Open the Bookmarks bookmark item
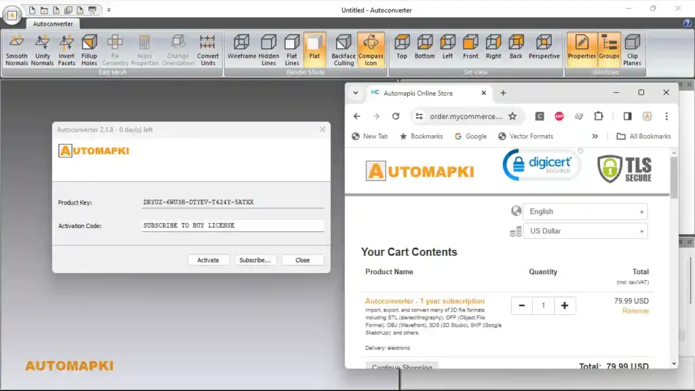This screenshot has height=391, width=695. [x=421, y=136]
